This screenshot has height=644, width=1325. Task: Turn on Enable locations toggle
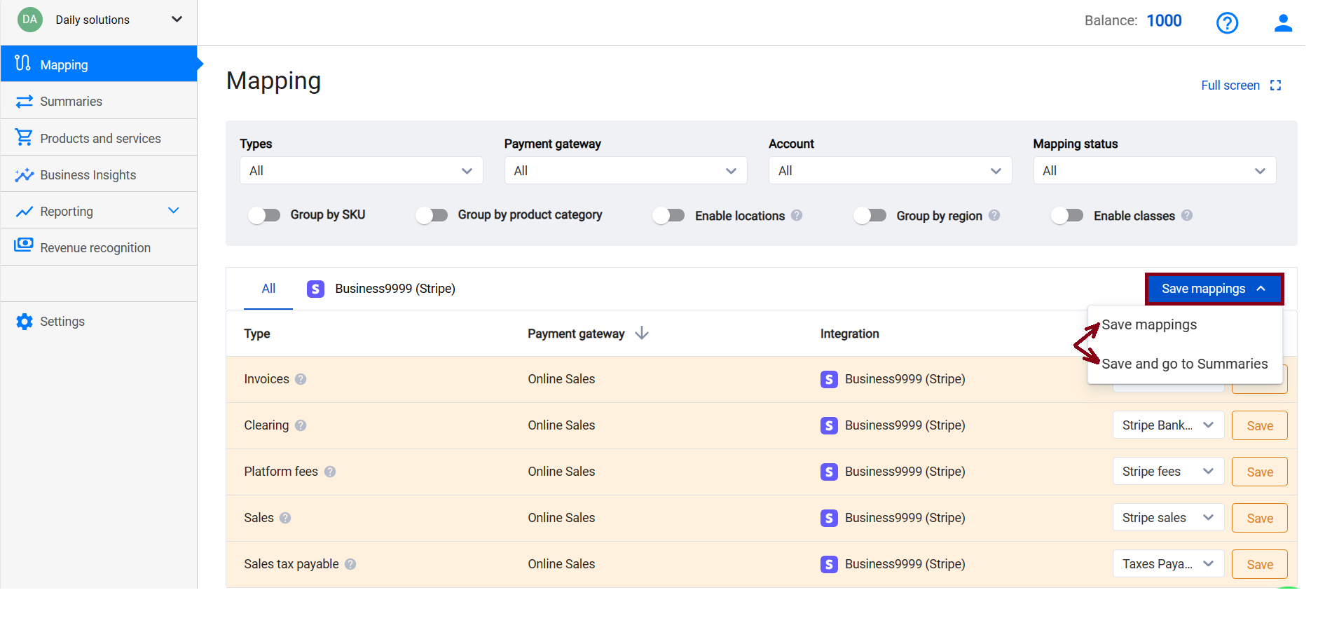668,215
